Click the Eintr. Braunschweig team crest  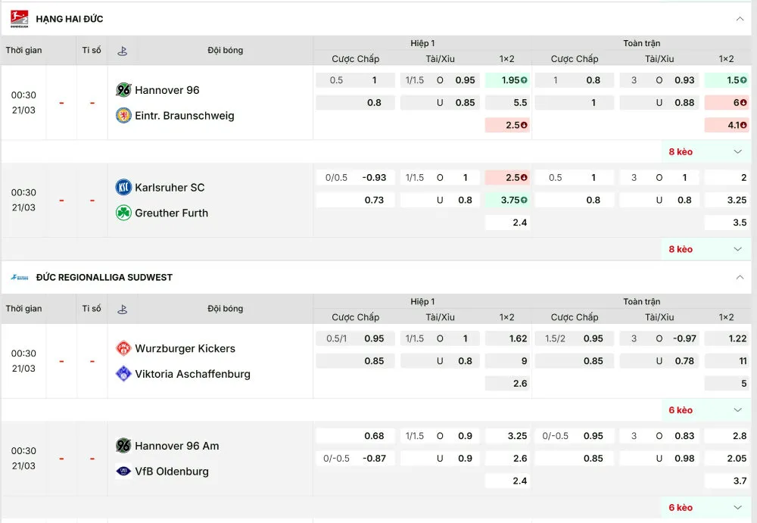123,116
